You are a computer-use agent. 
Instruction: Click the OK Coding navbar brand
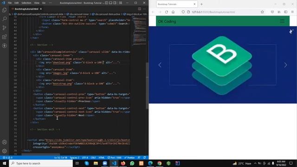point(167,21)
